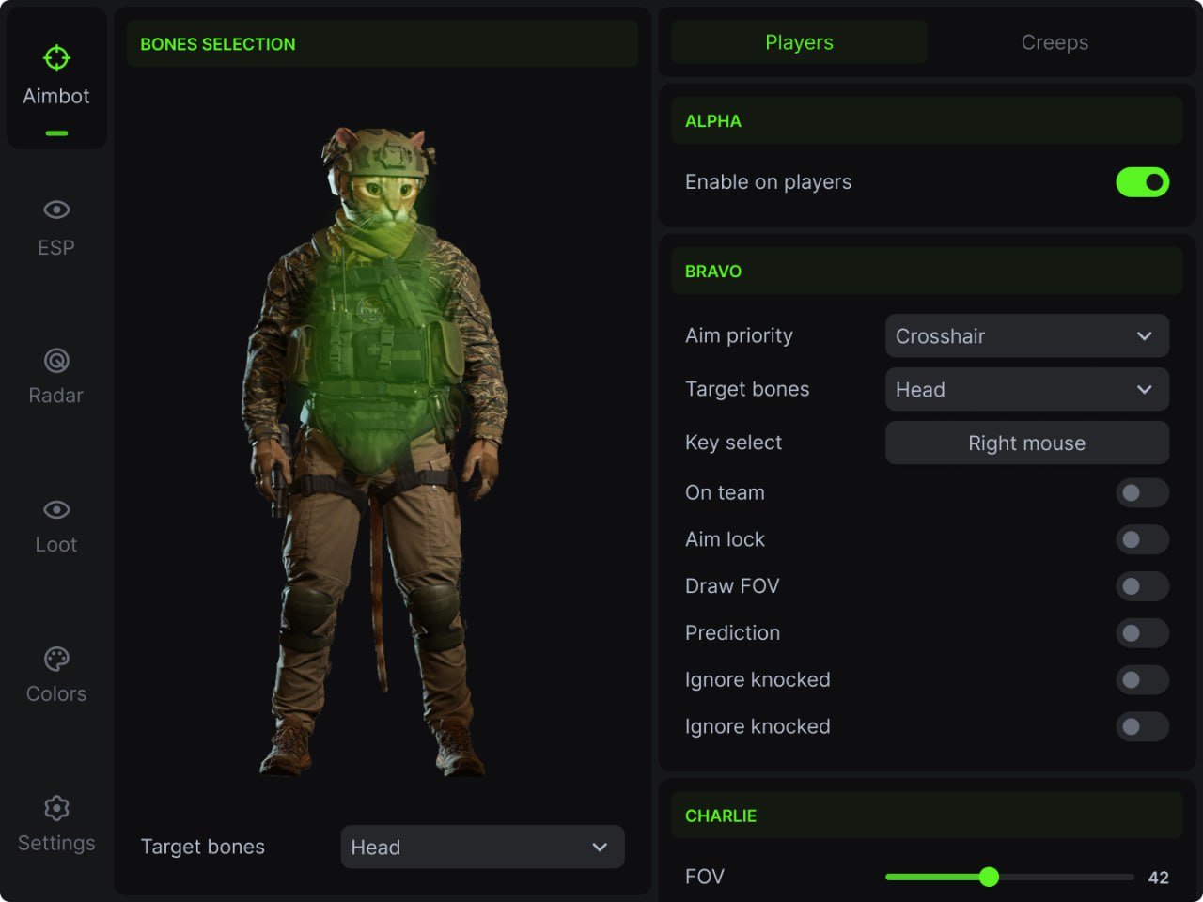Enable the Prediction switch
Image resolution: width=1203 pixels, height=902 pixels.
pos(1142,633)
